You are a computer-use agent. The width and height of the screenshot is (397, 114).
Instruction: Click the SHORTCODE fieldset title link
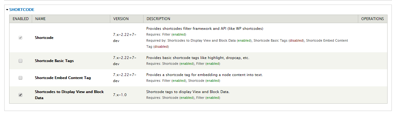(x=22, y=10)
